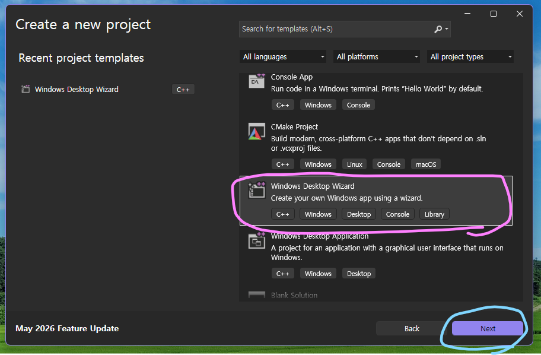
Task: Click Console tag under Windows Desktop Wizard
Action: 397,214
